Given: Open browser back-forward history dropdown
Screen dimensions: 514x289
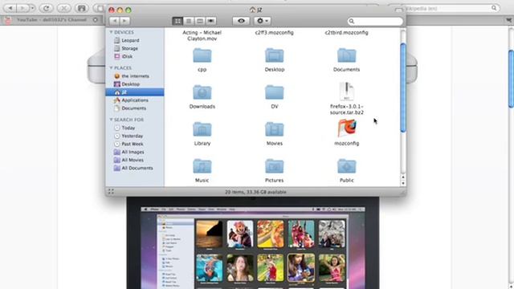Looking at the screenshot, I should 32,8.
